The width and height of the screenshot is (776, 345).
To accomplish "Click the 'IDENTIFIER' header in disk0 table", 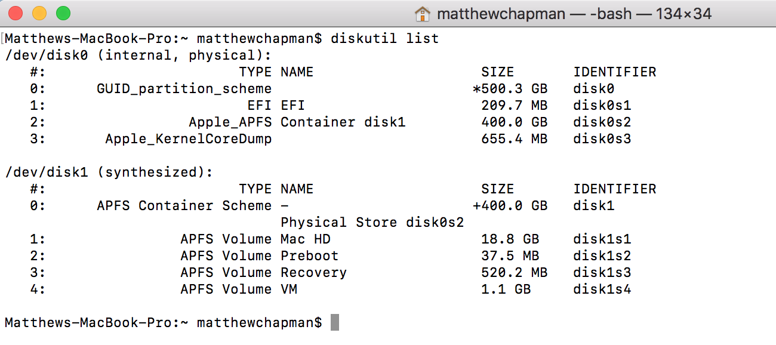I will (x=615, y=72).
